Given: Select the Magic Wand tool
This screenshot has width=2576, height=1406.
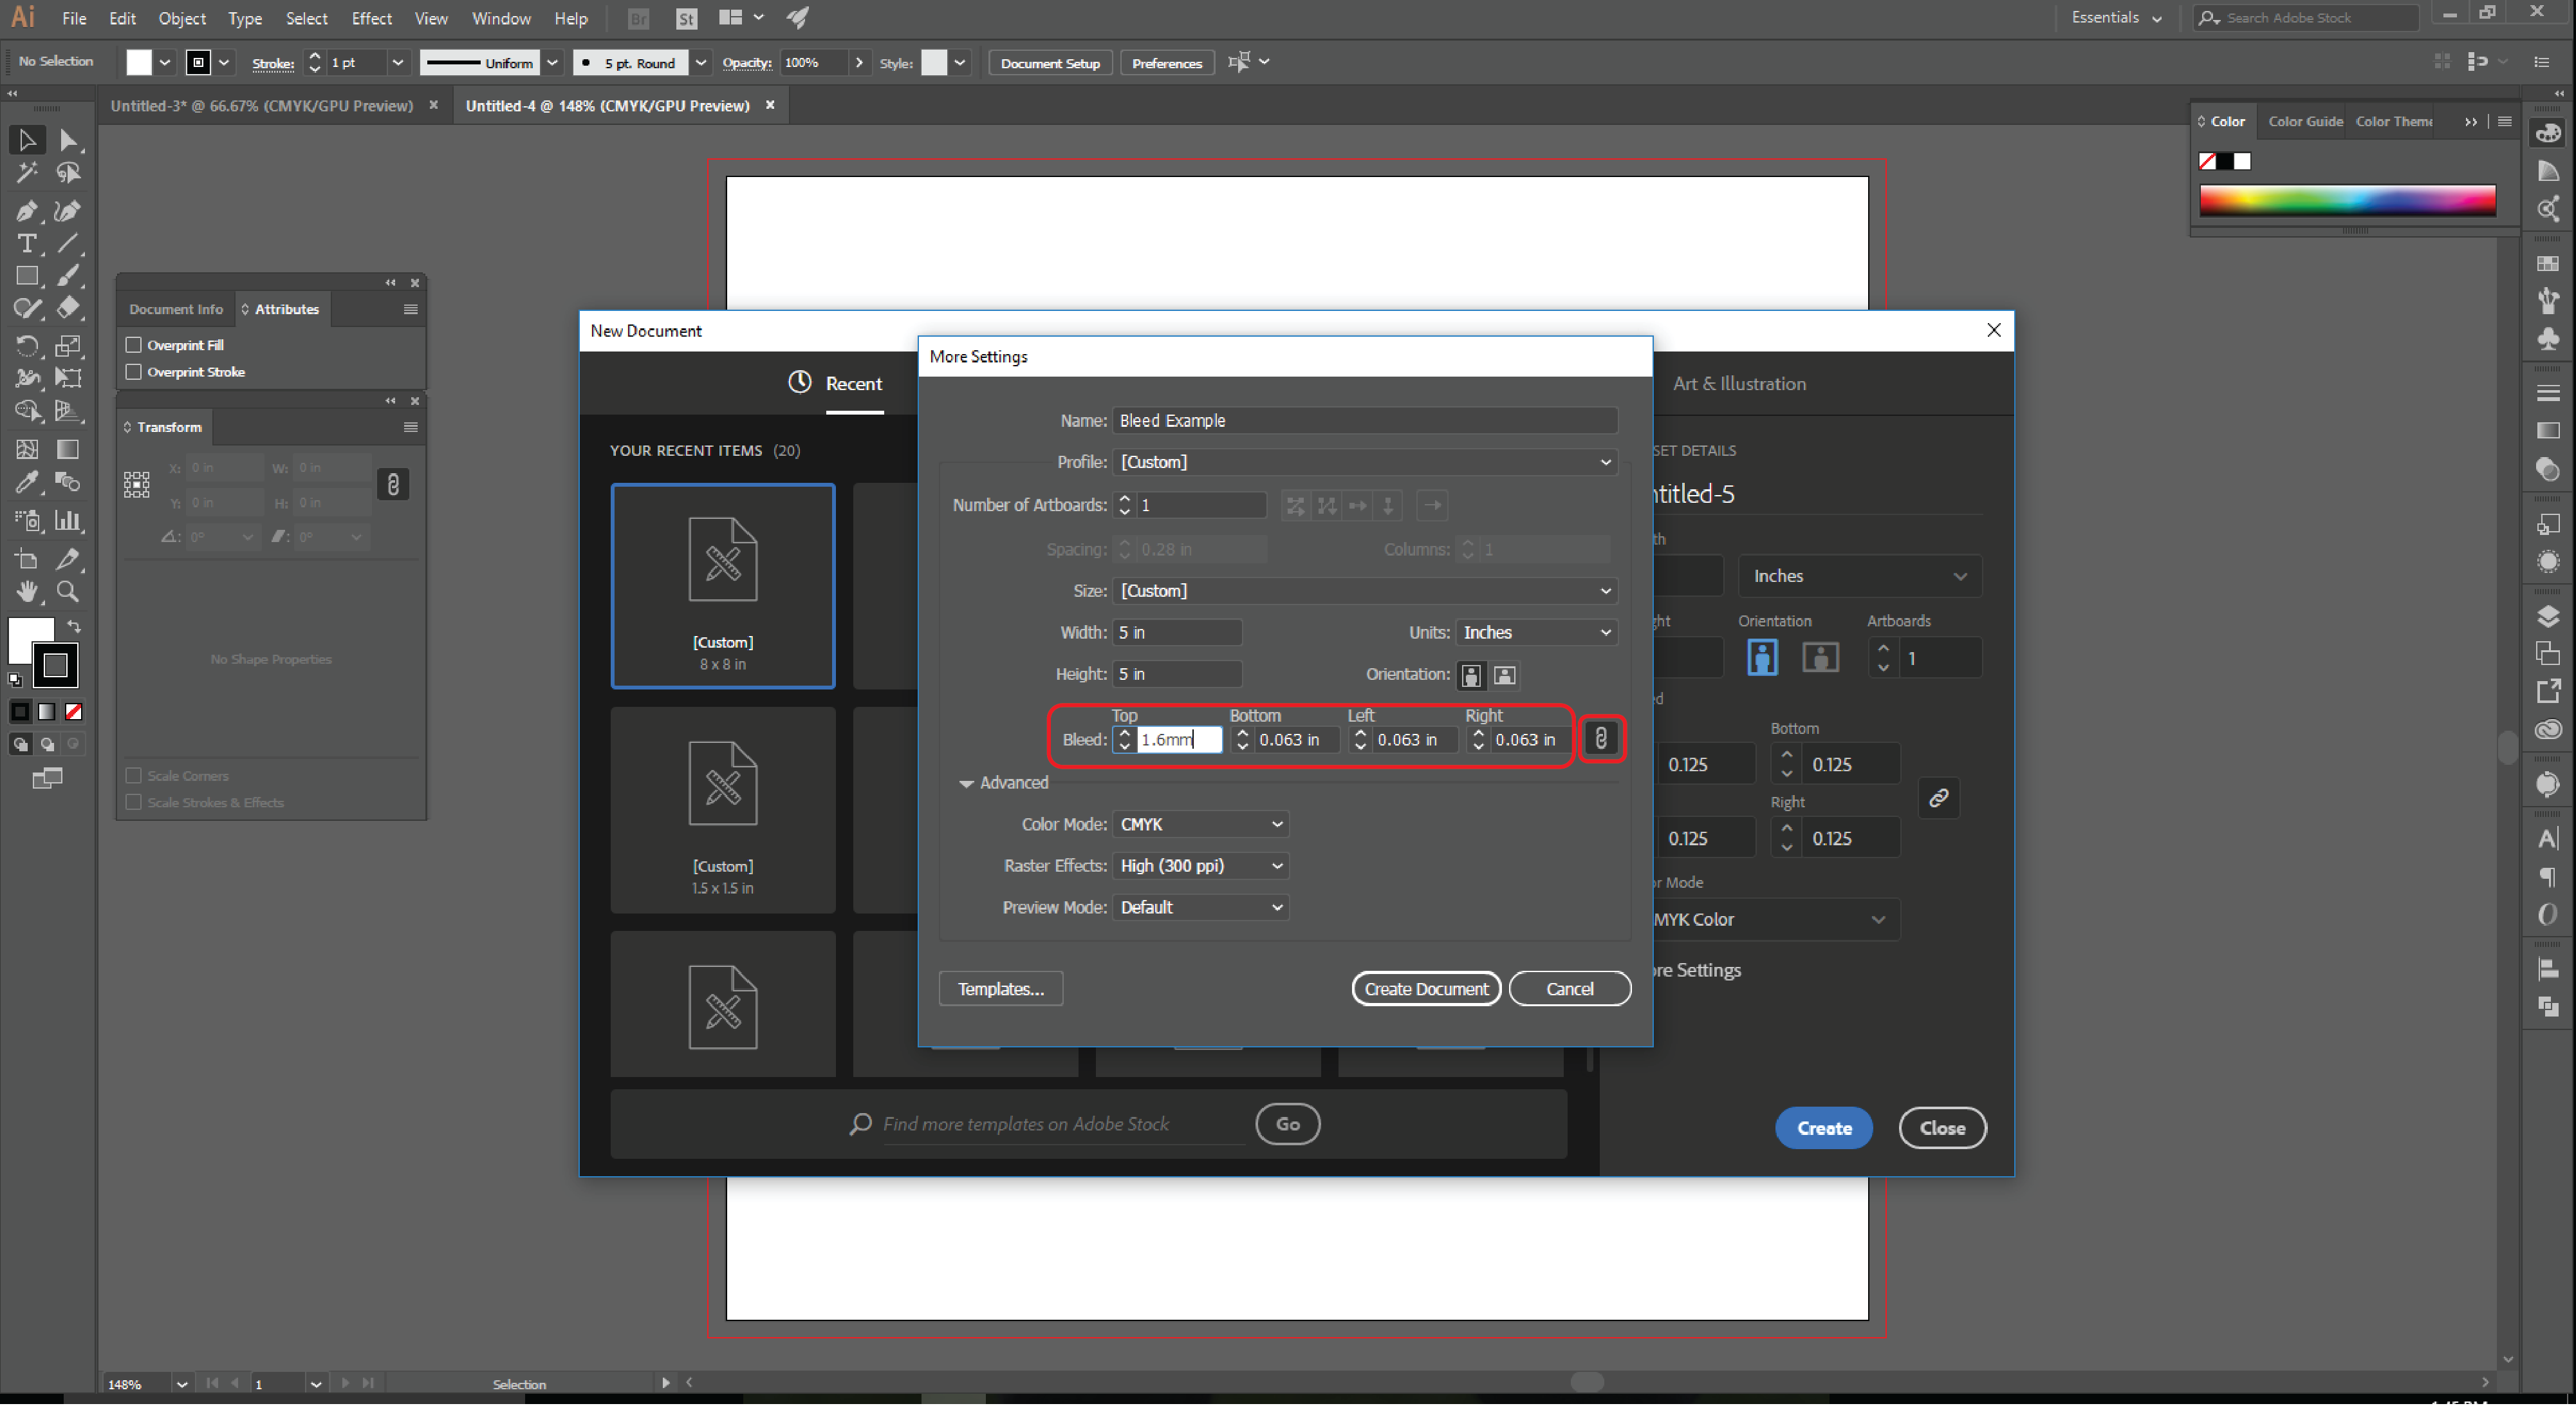Looking at the screenshot, I should [27, 173].
